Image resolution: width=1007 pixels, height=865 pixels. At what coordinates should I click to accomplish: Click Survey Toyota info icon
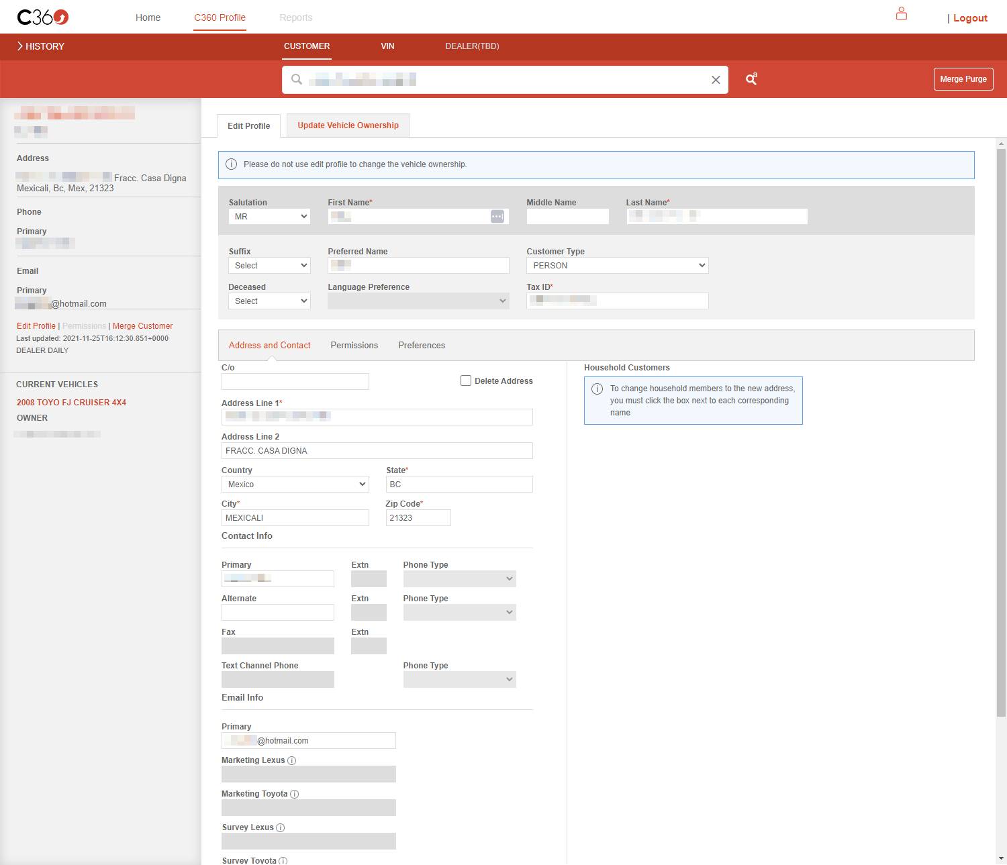[x=283, y=861]
